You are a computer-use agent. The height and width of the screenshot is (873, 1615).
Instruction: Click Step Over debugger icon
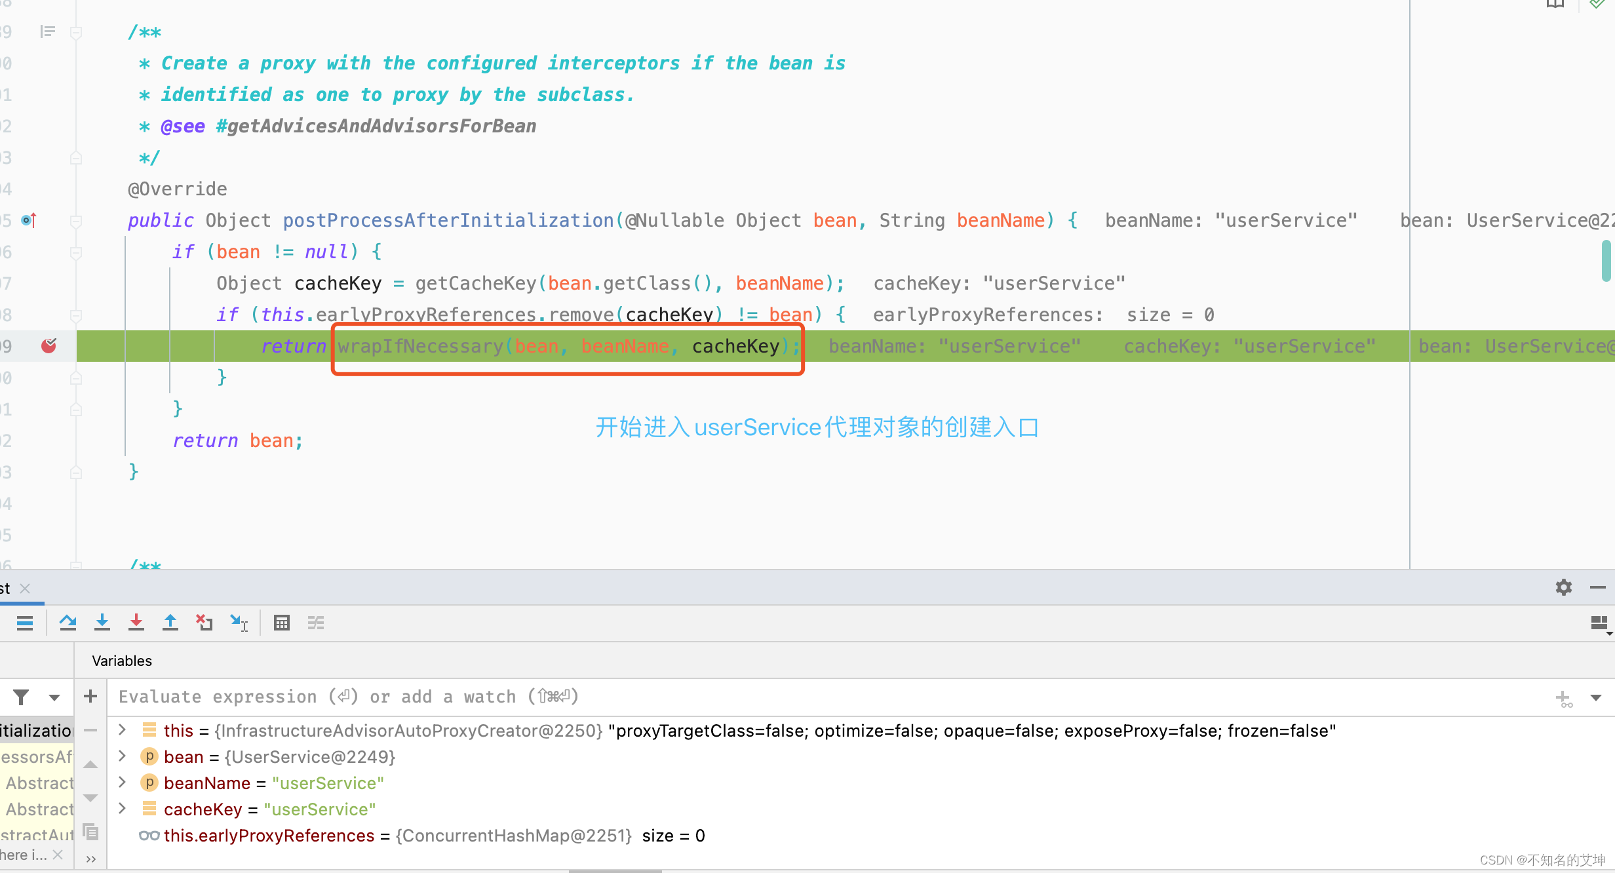(68, 623)
